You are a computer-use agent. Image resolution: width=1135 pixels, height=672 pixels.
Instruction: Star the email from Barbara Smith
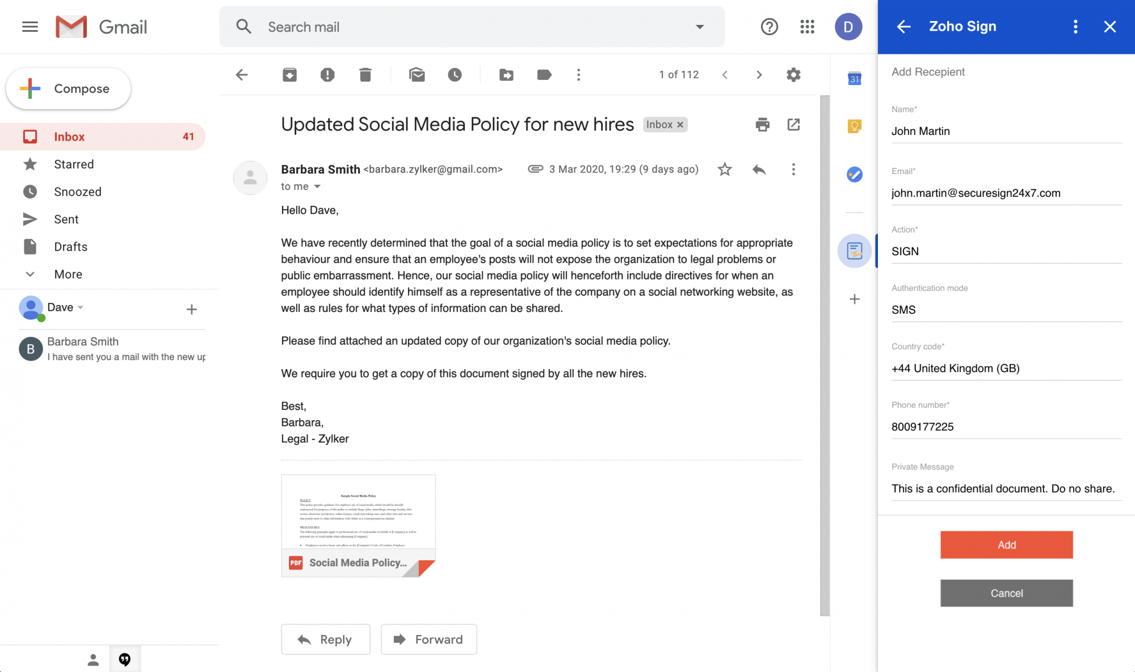click(x=725, y=170)
